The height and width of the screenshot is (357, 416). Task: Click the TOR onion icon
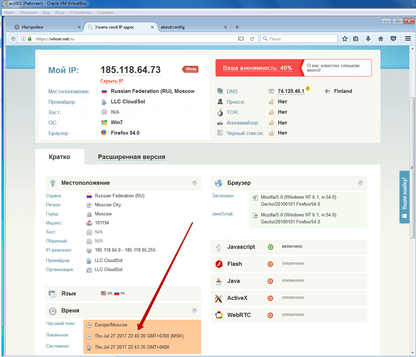220,112
